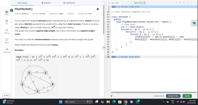The height and width of the screenshot is (105, 198).
Task: Click the problem panel vertical scrollbar
Action: [x=104, y=20]
